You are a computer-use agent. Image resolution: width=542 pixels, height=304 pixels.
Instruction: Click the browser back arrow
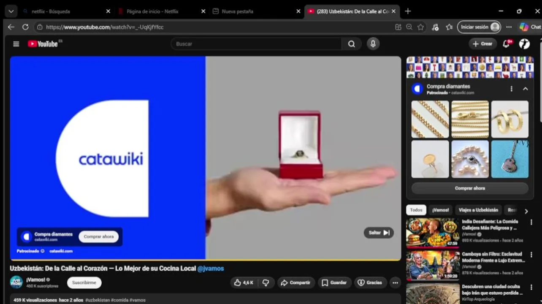11,27
